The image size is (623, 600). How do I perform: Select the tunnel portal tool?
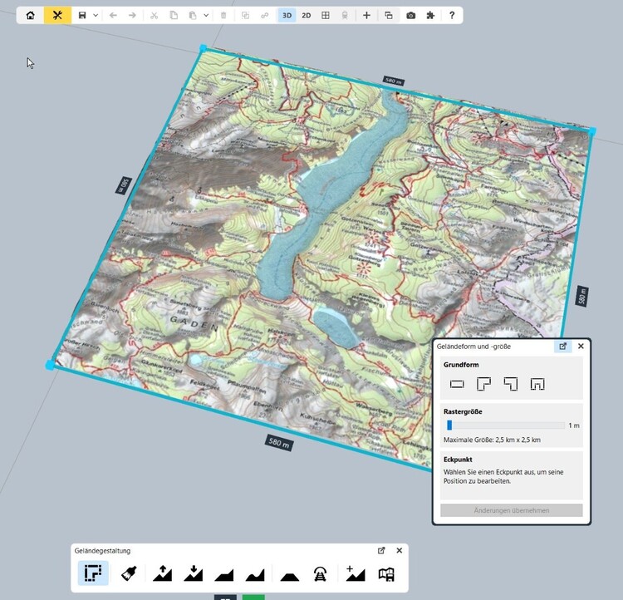point(321,573)
